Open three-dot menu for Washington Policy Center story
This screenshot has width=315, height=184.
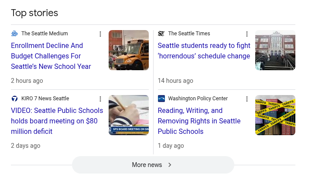(x=247, y=99)
